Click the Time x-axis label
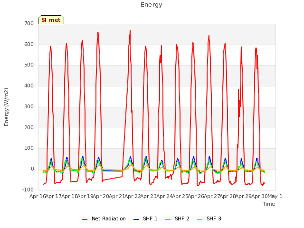This screenshot has height=228, width=304. point(269,204)
